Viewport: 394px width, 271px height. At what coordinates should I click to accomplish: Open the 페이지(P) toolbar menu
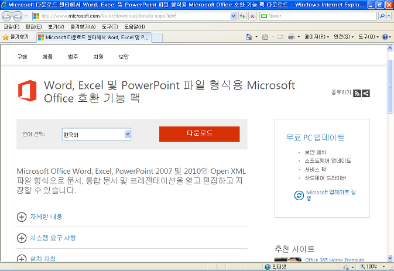[317, 37]
